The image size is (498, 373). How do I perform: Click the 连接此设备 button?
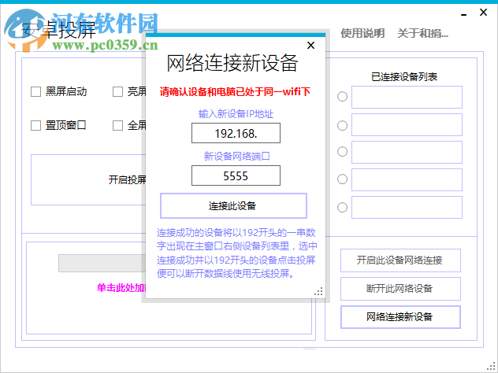(233, 205)
